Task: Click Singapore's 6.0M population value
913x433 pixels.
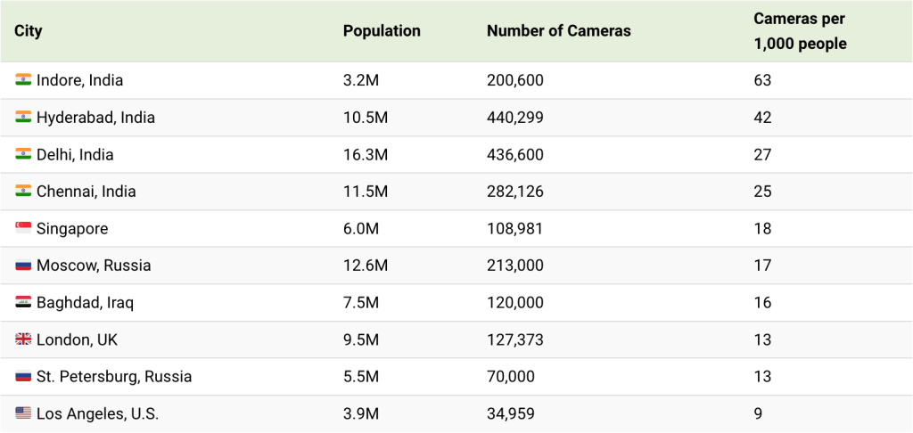Action: 361,229
